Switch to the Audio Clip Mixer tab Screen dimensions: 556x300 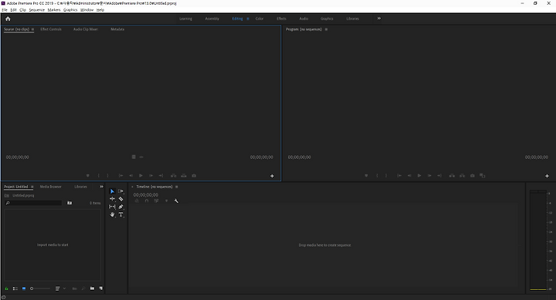tap(86, 29)
